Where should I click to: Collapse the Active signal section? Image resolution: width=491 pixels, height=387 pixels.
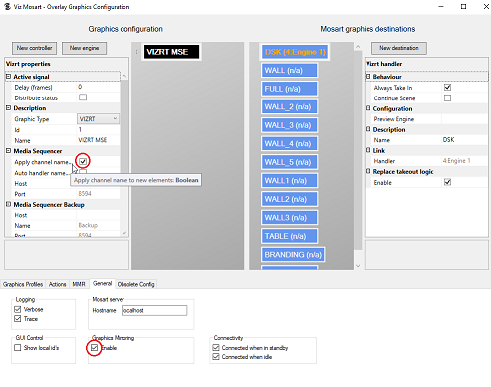coord(8,77)
